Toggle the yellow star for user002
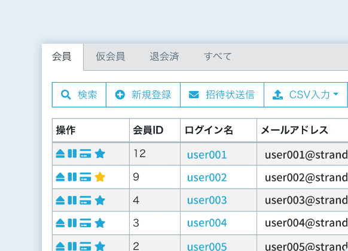The image size is (348, 251). (x=100, y=177)
